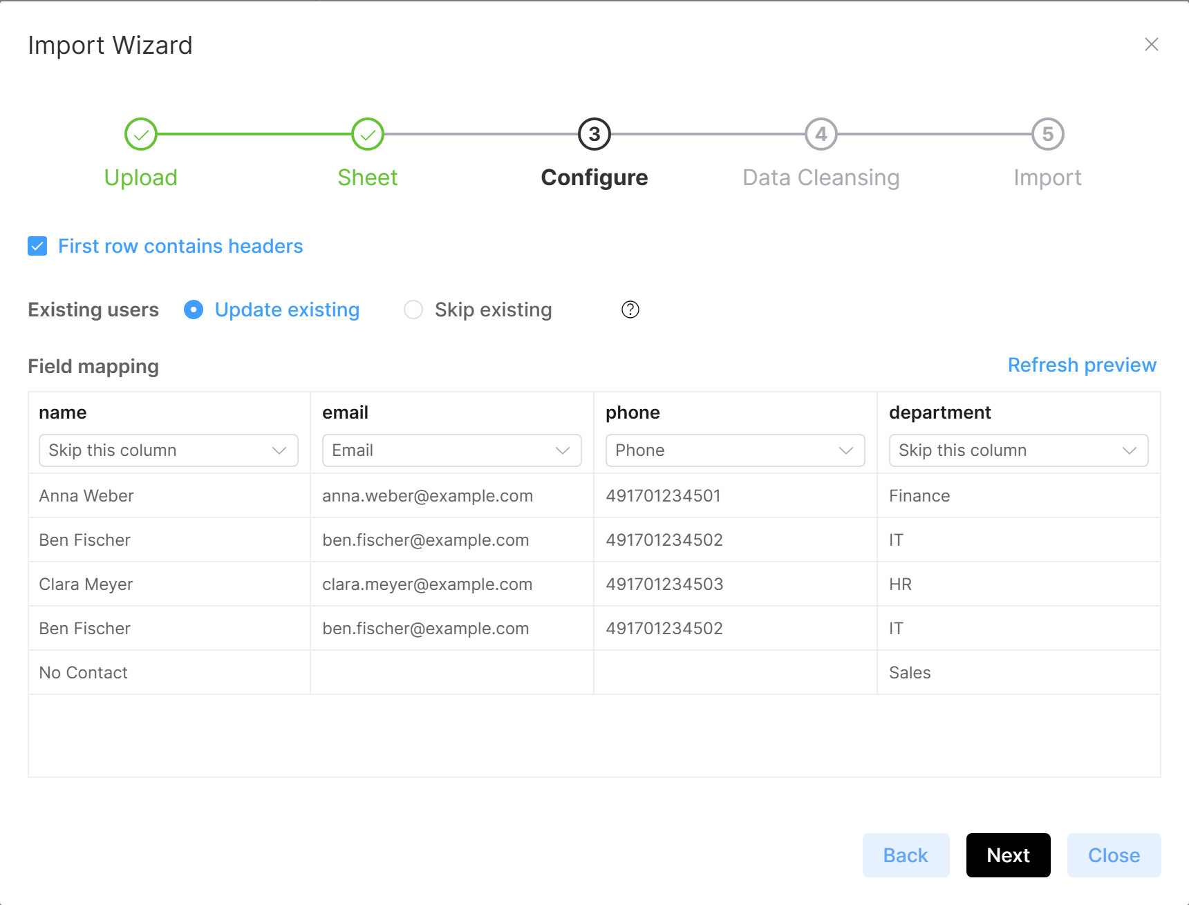Click the Clara Meyer name cell
The width and height of the screenshot is (1189, 905).
169,584
